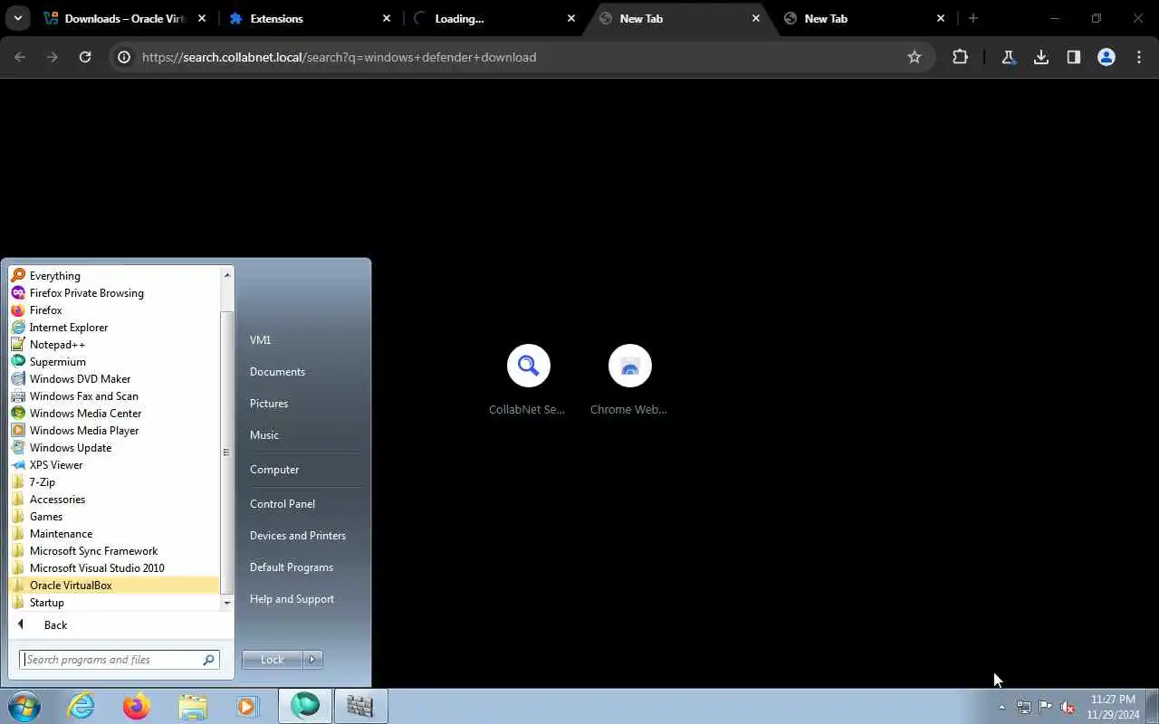Image resolution: width=1159 pixels, height=724 pixels.
Task: Open shutdown options arrow next to Lock
Action: 312,660
